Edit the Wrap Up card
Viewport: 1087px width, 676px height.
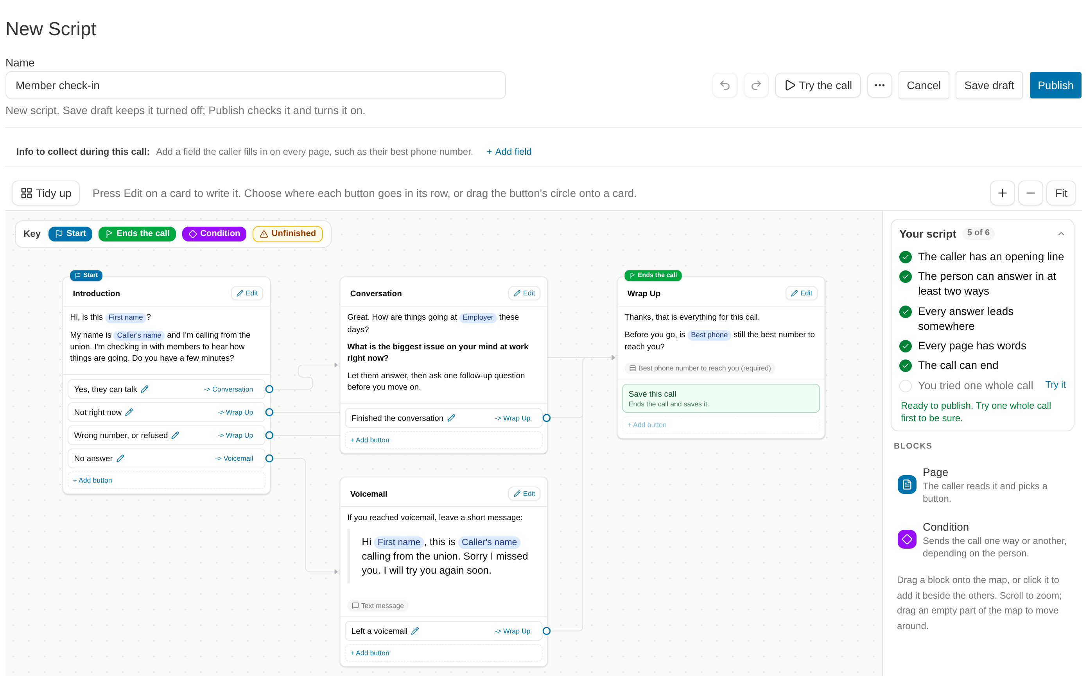(x=801, y=293)
